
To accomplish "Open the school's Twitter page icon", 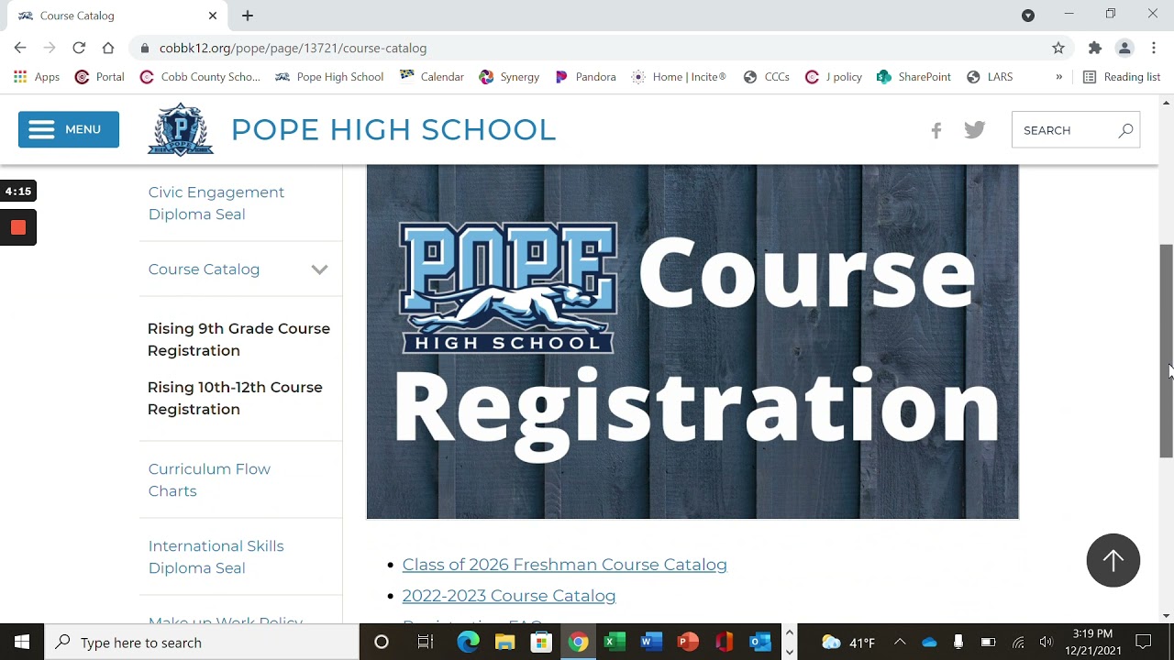I will (975, 130).
